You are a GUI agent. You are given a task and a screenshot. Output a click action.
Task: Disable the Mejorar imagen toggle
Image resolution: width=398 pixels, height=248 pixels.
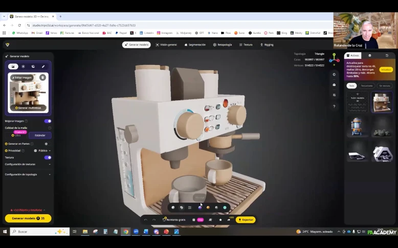coord(48,121)
